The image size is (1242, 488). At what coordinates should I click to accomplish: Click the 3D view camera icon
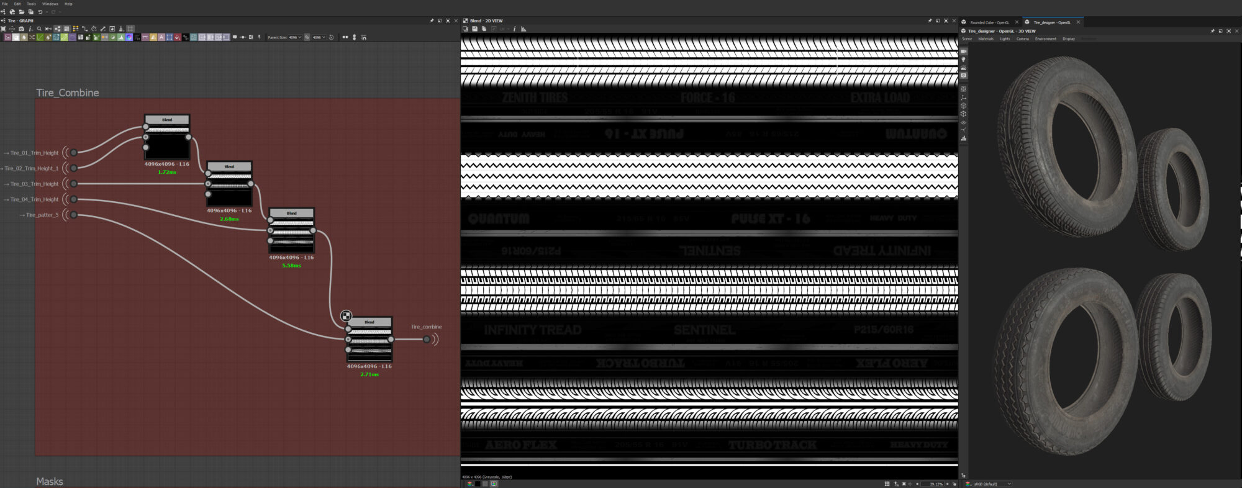click(x=963, y=52)
